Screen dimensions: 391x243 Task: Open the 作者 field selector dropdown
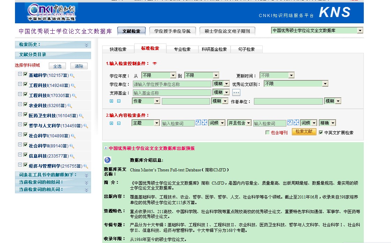[146, 101]
